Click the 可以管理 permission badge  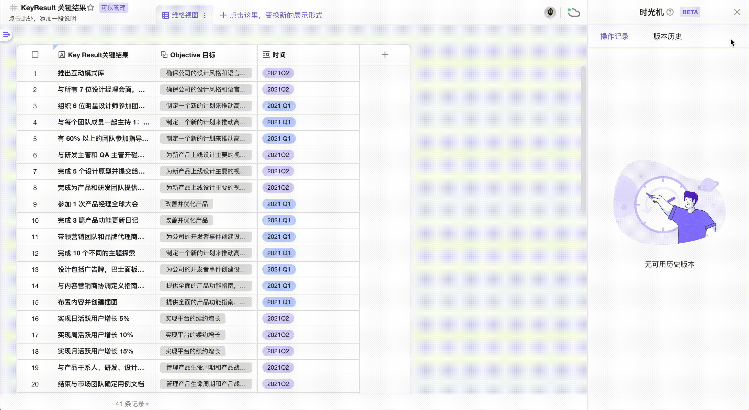114,8
